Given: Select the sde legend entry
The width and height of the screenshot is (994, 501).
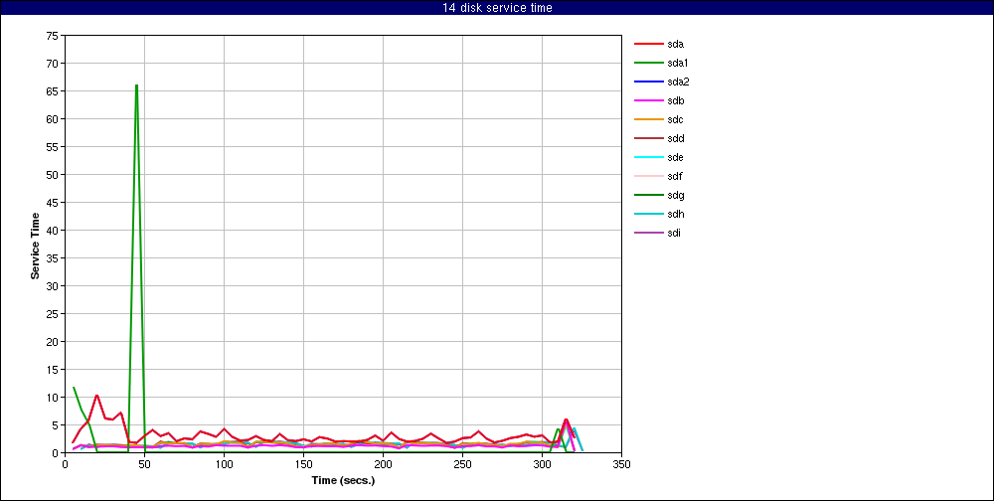Looking at the screenshot, I should (x=660, y=157).
